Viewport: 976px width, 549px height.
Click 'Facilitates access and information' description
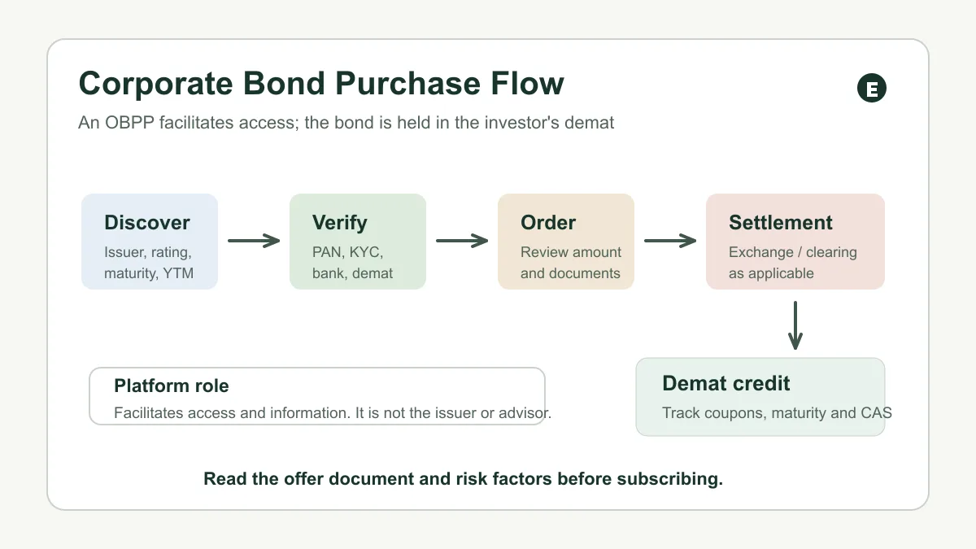[x=333, y=413]
